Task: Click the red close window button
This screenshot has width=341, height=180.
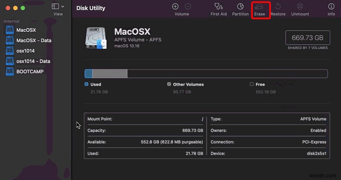Action: (8, 8)
